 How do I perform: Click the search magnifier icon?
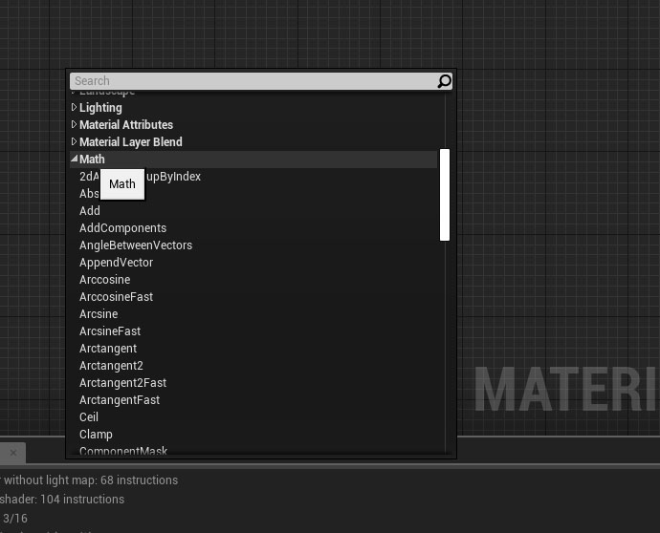tap(444, 81)
